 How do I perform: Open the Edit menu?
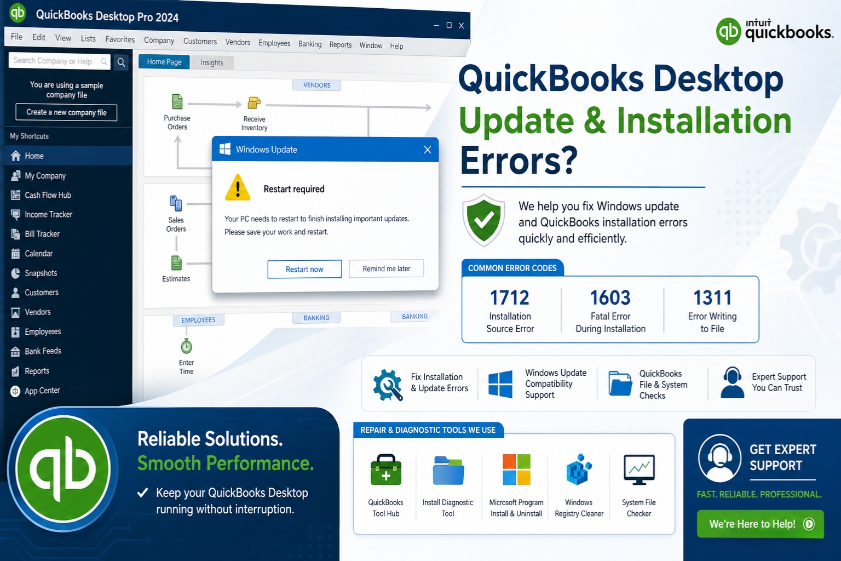point(39,37)
